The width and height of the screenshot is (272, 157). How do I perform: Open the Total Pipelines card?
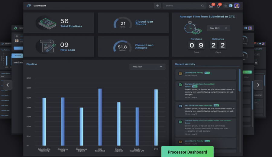coord(59,23)
